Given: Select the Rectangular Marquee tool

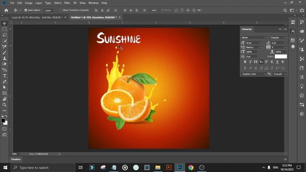Looking at the screenshot, I should pyautogui.click(x=4, y=29).
